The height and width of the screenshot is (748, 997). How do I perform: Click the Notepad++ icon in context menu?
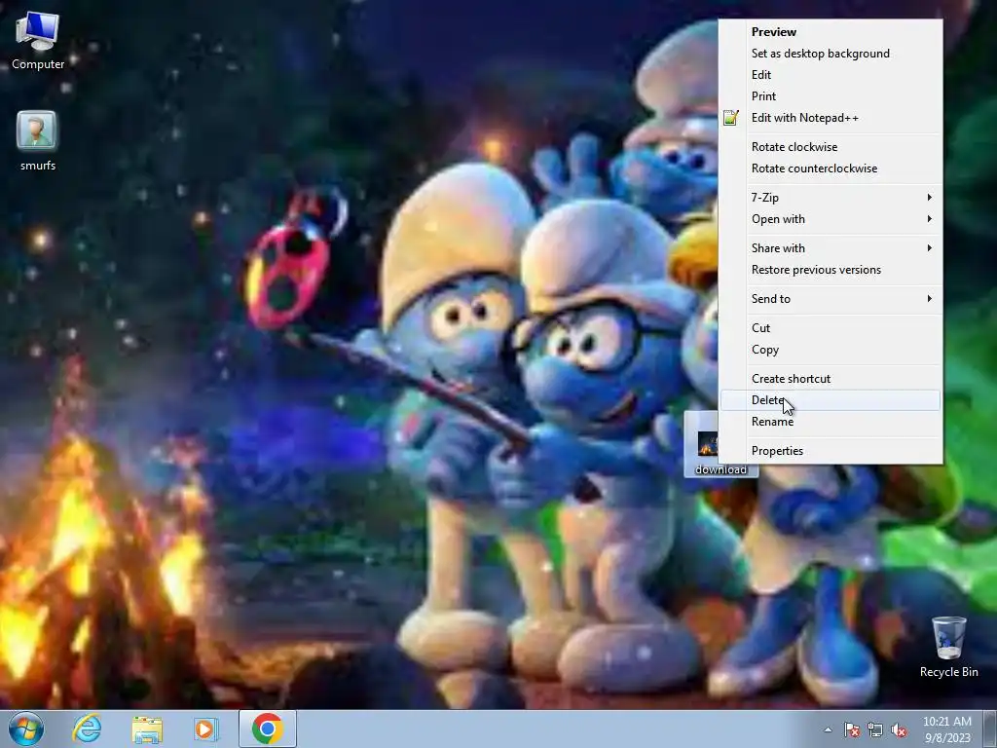click(731, 118)
